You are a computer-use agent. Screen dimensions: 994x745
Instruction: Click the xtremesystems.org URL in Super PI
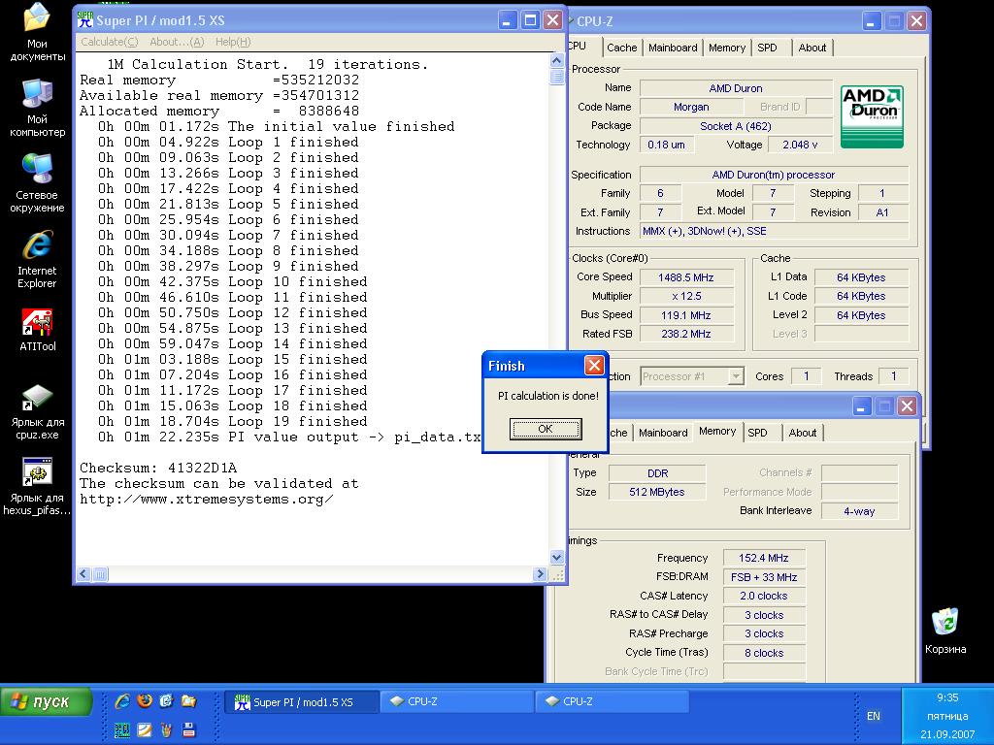[206, 500]
